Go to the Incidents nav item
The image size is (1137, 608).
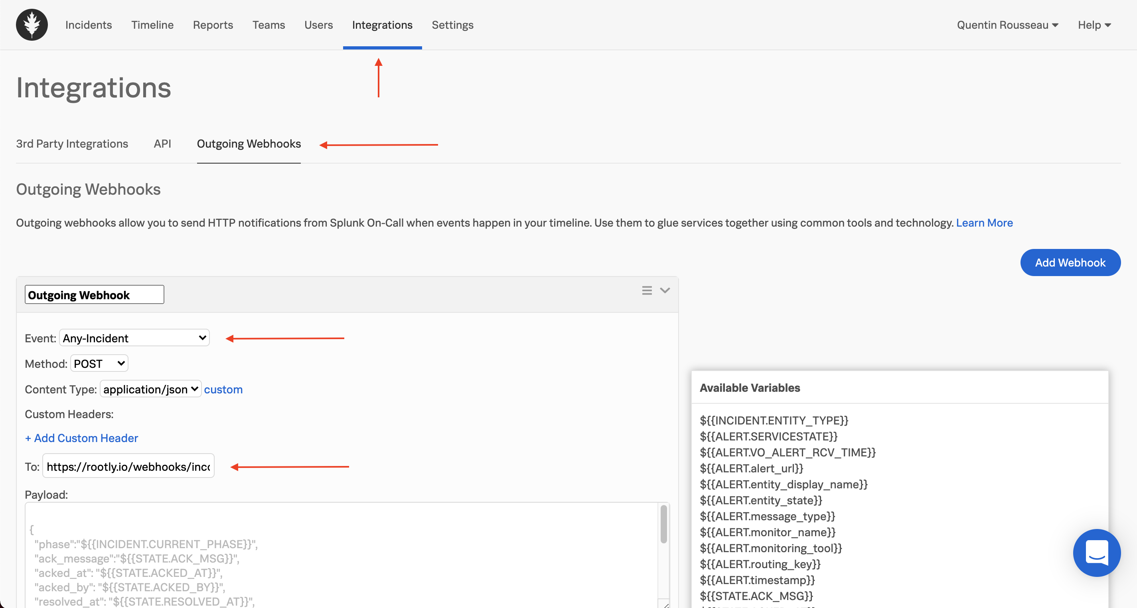point(88,25)
